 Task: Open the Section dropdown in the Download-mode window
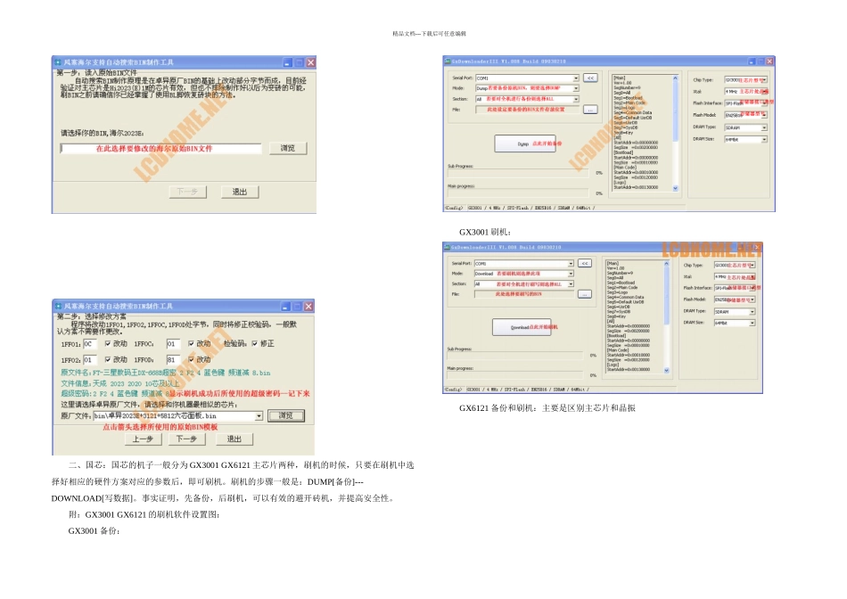571,284
